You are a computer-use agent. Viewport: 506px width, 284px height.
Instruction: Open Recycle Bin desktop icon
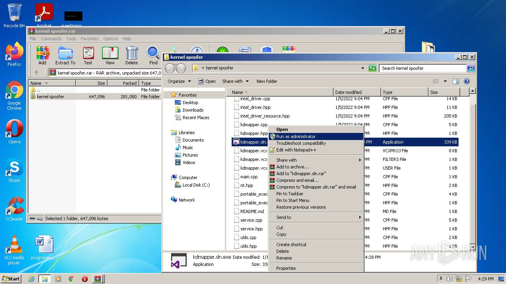(x=14, y=16)
